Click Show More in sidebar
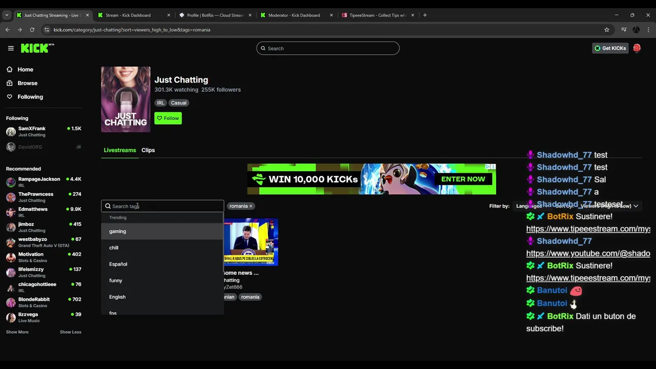The width and height of the screenshot is (656, 369). 17,332
